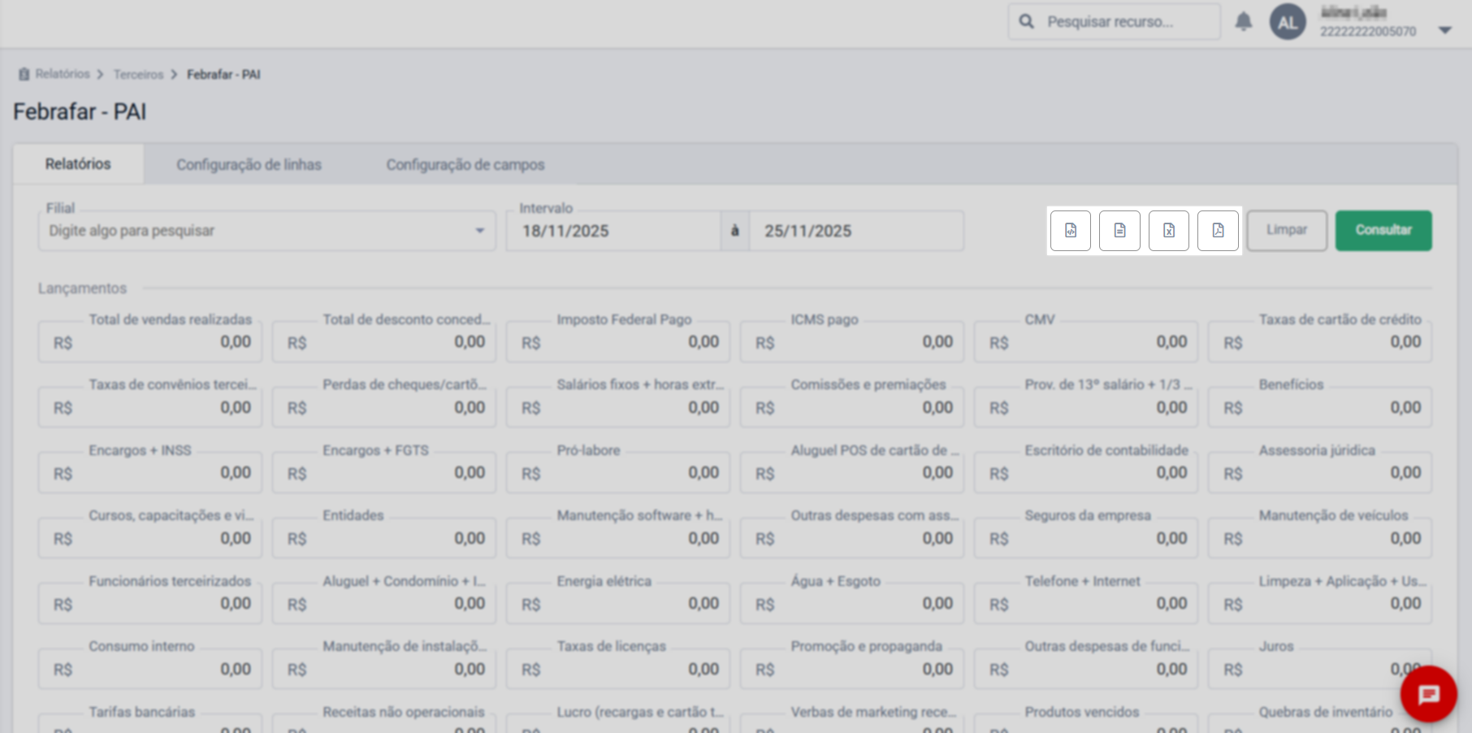
Task: Click the search magnifier icon
Action: pos(1027,22)
